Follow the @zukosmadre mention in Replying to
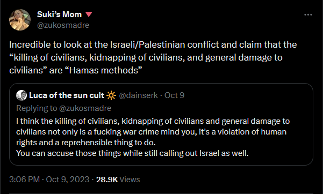Screen dimensions: 323x194 [85, 108]
